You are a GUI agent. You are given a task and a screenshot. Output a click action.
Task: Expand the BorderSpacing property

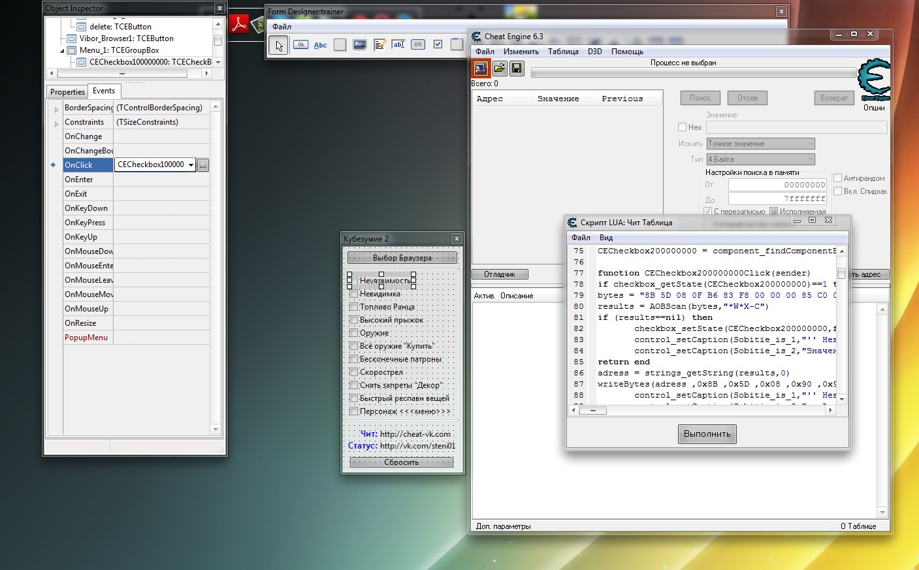(x=56, y=108)
